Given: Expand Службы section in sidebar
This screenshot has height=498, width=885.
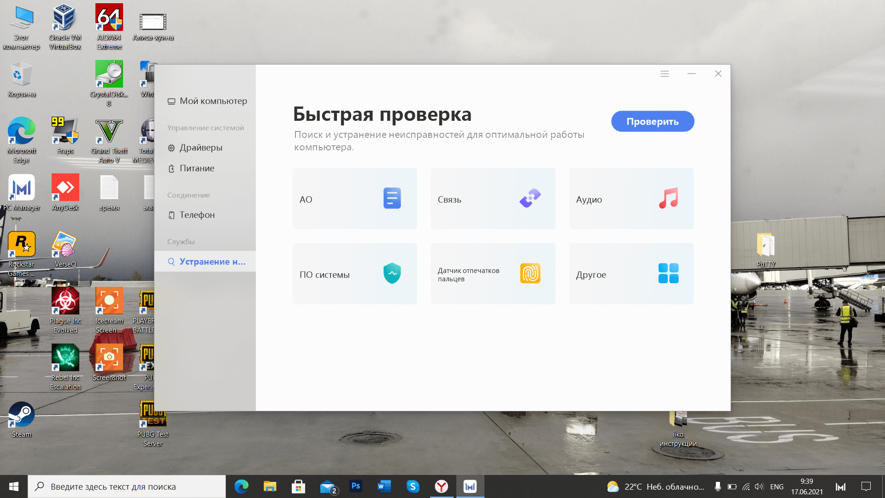Looking at the screenshot, I should pyautogui.click(x=181, y=242).
